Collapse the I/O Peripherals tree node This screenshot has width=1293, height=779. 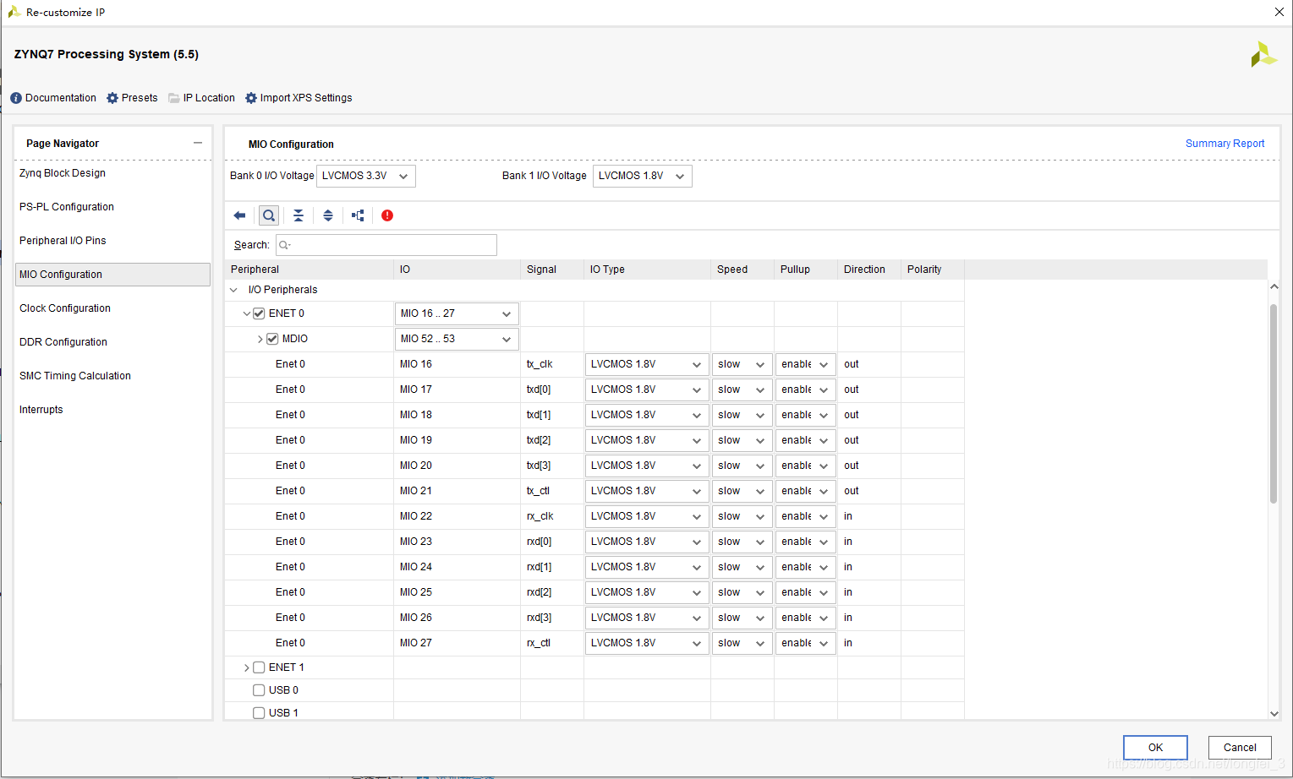coord(233,290)
